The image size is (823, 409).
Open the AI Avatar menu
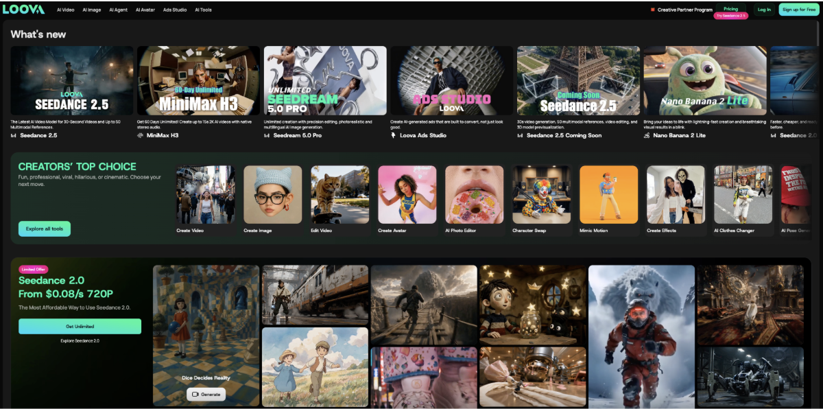point(145,10)
